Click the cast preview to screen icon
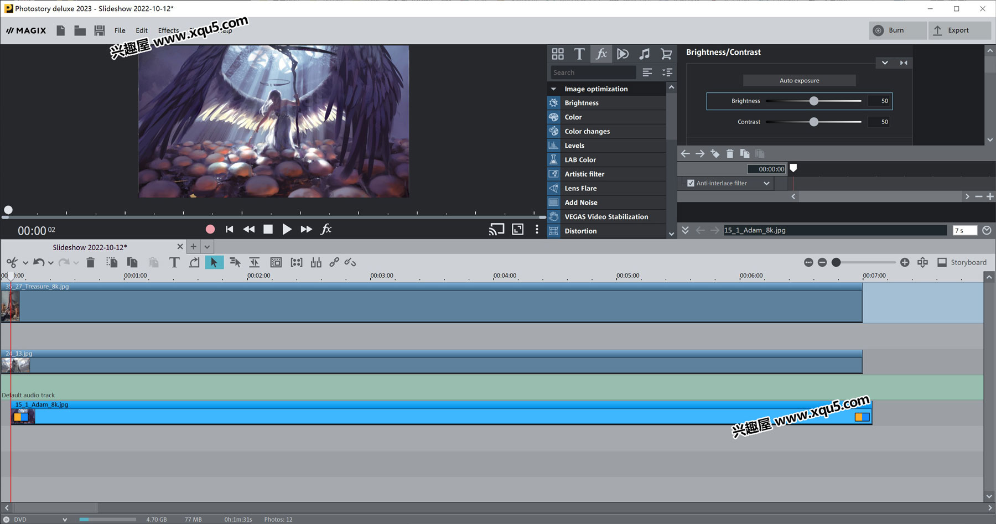Image resolution: width=996 pixels, height=524 pixels. (x=496, y=229)
